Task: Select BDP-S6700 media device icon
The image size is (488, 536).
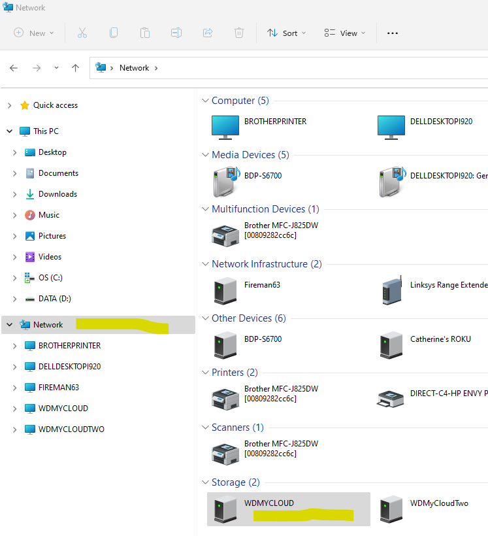Action: pos(227,182)
